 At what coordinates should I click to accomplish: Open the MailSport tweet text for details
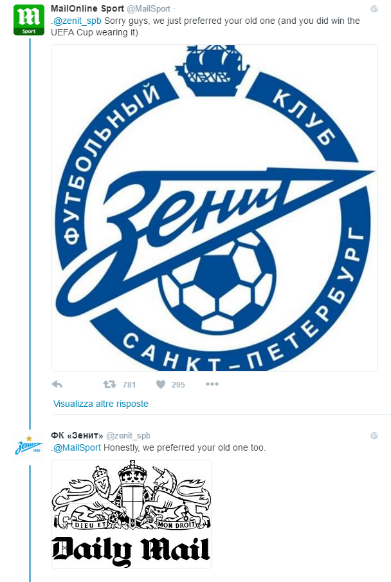pyautogui.click(x=205, y=26)
